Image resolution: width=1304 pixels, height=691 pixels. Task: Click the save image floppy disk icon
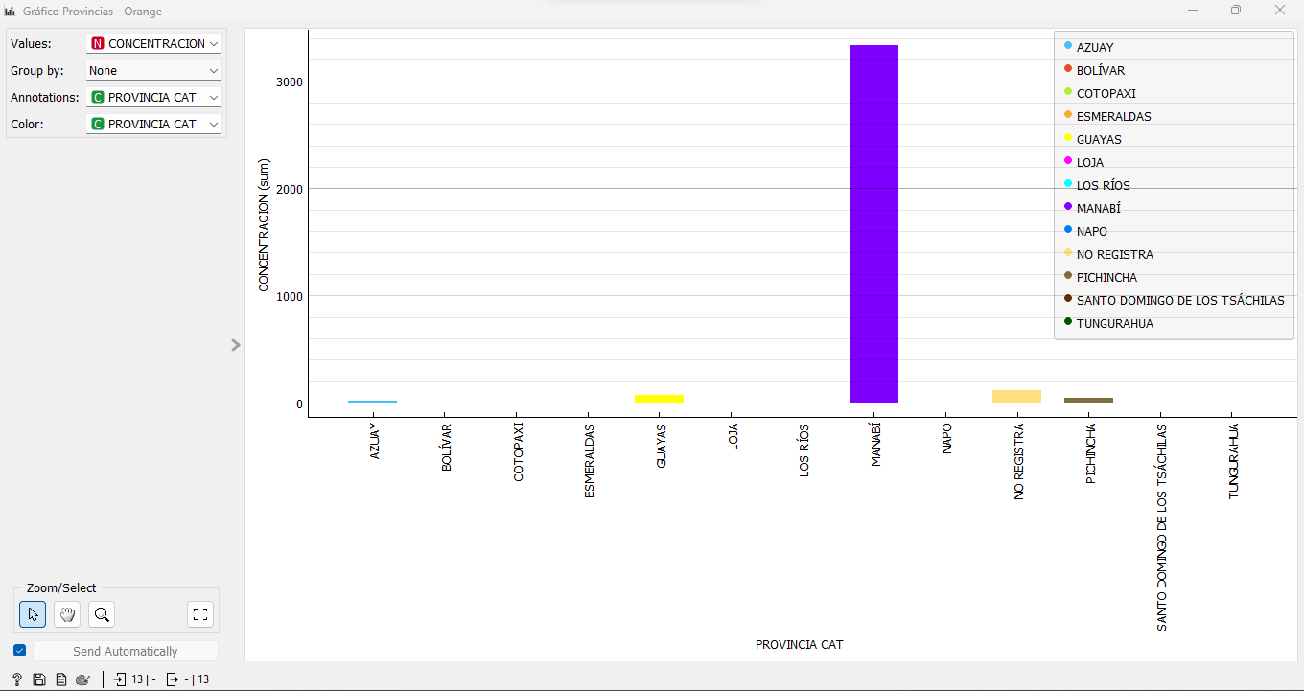(x=39, y=679)
